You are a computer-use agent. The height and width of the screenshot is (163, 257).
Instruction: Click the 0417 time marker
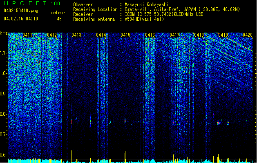174,35
